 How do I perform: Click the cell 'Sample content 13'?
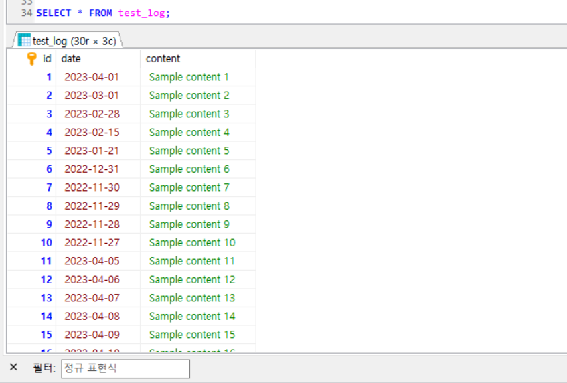pyautogui.click(x=198, y=299)
